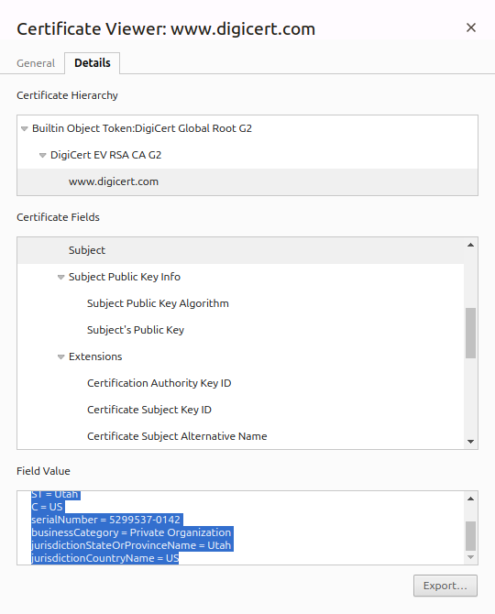Image resolution: width=495 pixels, height=614 pixels.
Task: Click Certificate Fields scroll up arrow
Action: 471,245
